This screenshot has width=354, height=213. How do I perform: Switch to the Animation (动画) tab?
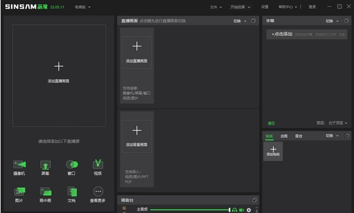coord(284,136)
